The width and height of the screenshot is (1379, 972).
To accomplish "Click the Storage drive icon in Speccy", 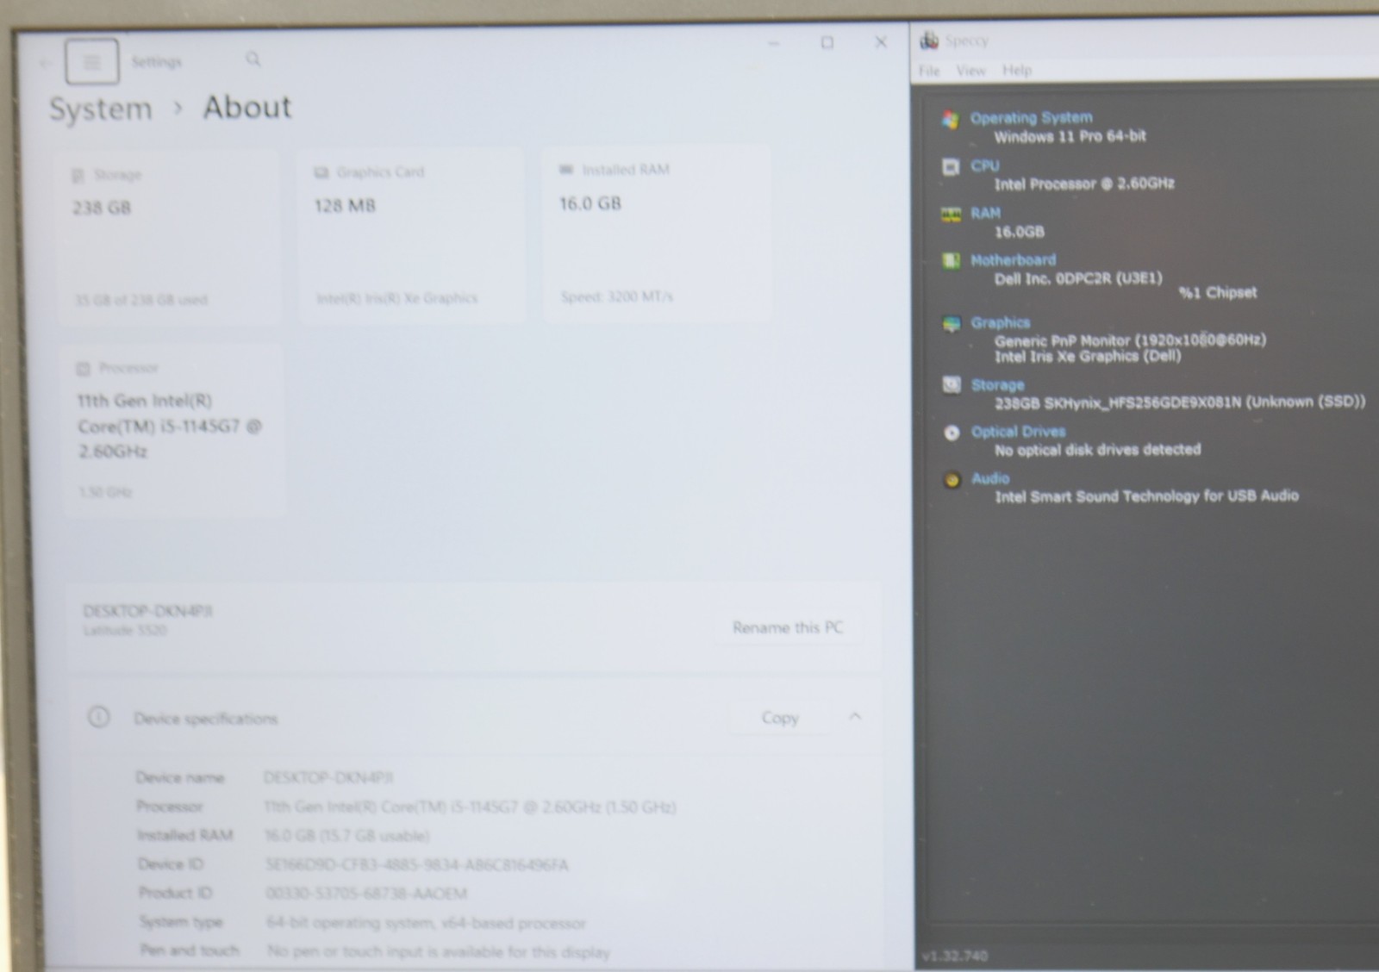I will coord(952,384).
